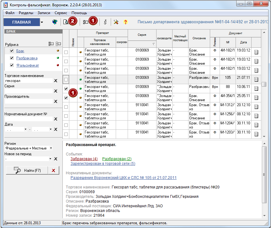This screenshot has height=228, width=271.
Task: Check the first table row checkbox
Action: click(x=66, y=52)
